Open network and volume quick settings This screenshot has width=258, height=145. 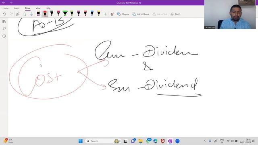[232, 141]
